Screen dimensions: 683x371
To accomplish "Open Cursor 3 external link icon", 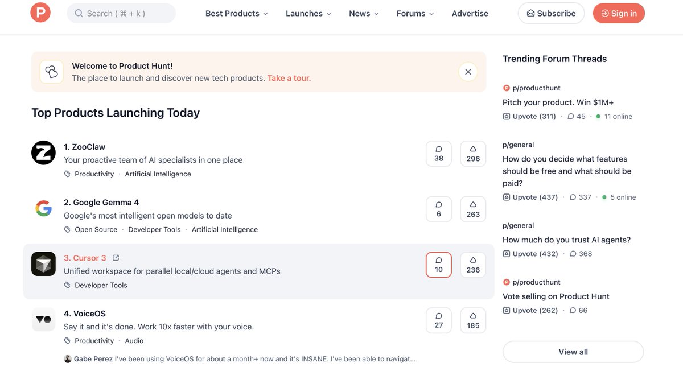I will pos(116,258).
